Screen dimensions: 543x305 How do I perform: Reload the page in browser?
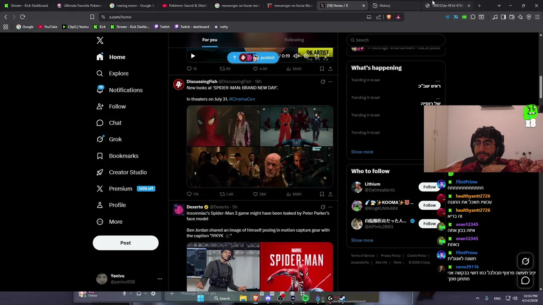pos(22,17)
